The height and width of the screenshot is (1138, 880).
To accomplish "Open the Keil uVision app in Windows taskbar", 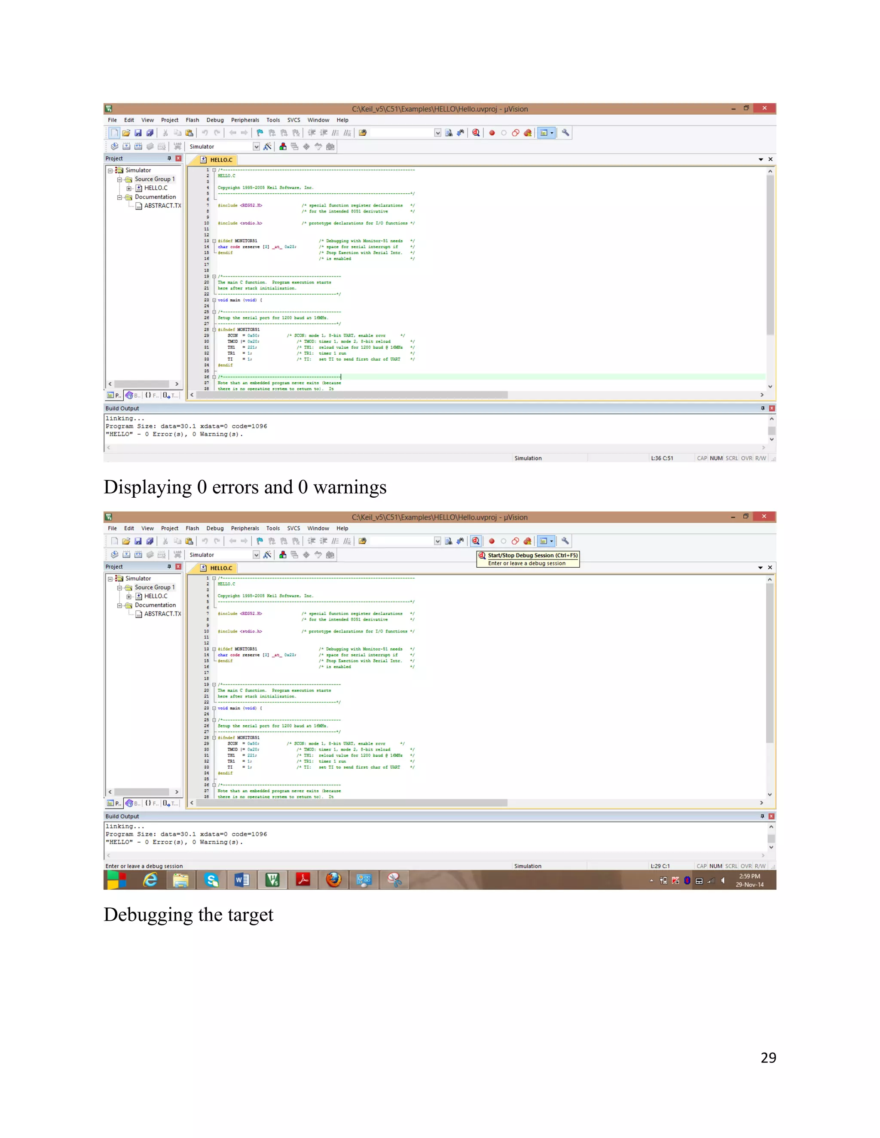I will pos(272,880).
